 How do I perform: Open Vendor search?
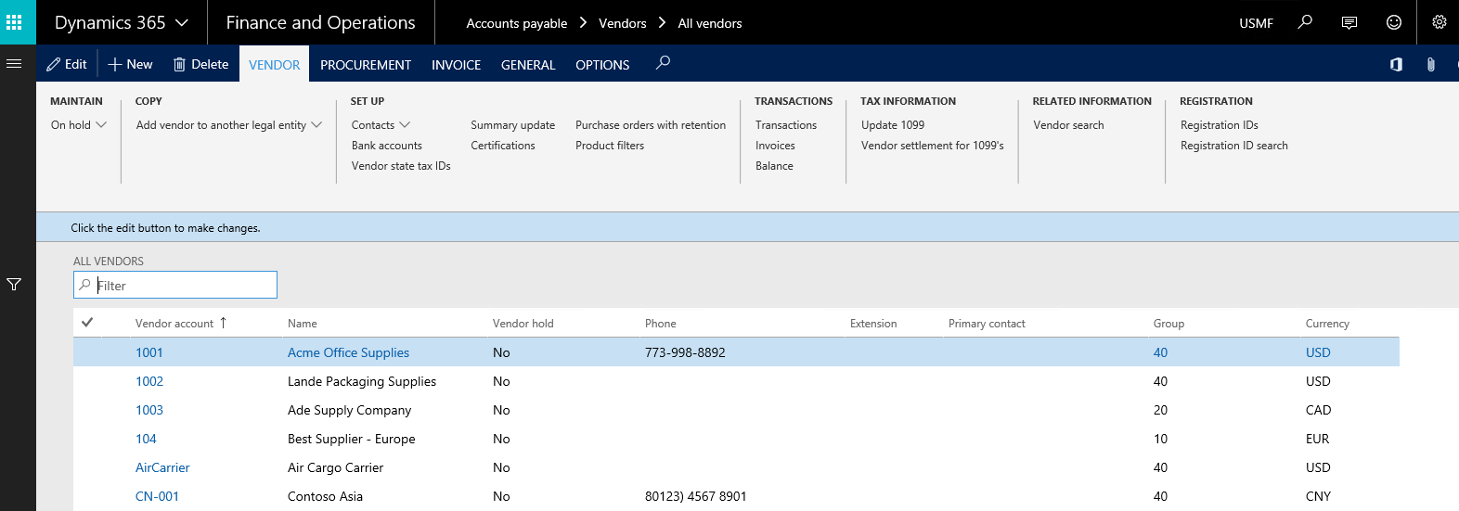coord(1068,125)
